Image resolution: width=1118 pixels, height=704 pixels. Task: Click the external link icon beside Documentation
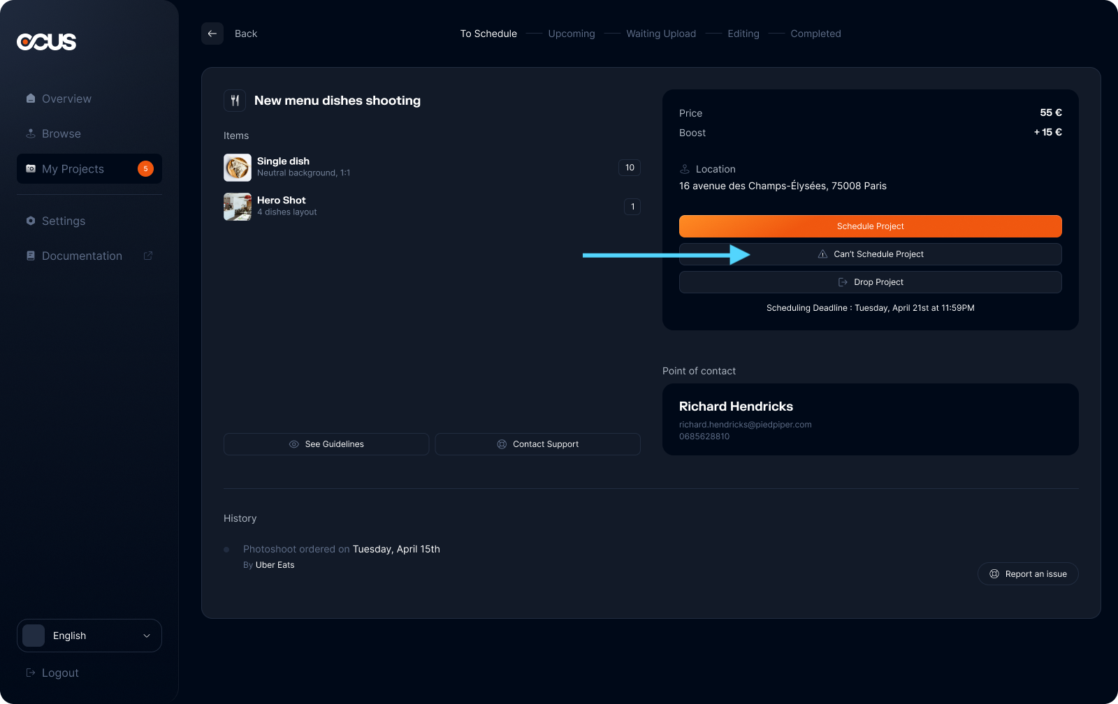148,256
